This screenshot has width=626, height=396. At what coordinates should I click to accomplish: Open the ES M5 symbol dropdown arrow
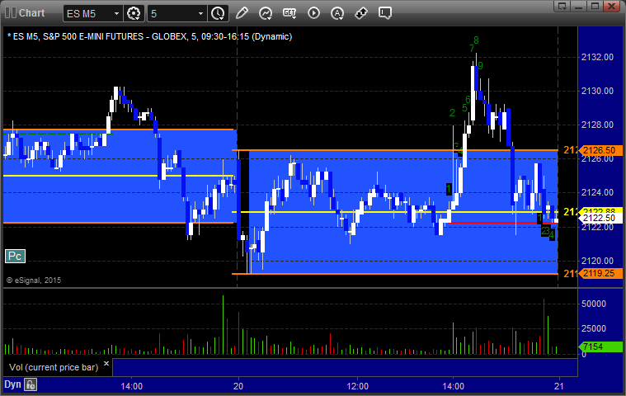coord(116,13)
